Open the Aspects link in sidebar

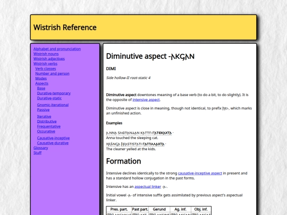click(x=42, y=83)
